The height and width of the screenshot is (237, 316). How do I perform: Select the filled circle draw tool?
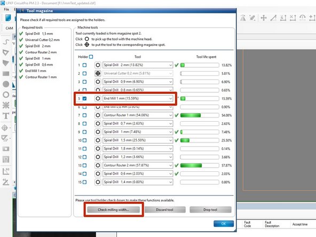coord(6,84)
